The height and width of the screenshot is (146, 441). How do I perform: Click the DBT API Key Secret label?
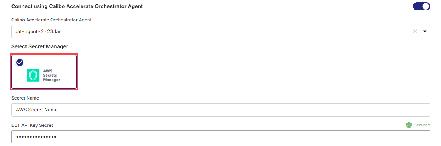(32, 125)
